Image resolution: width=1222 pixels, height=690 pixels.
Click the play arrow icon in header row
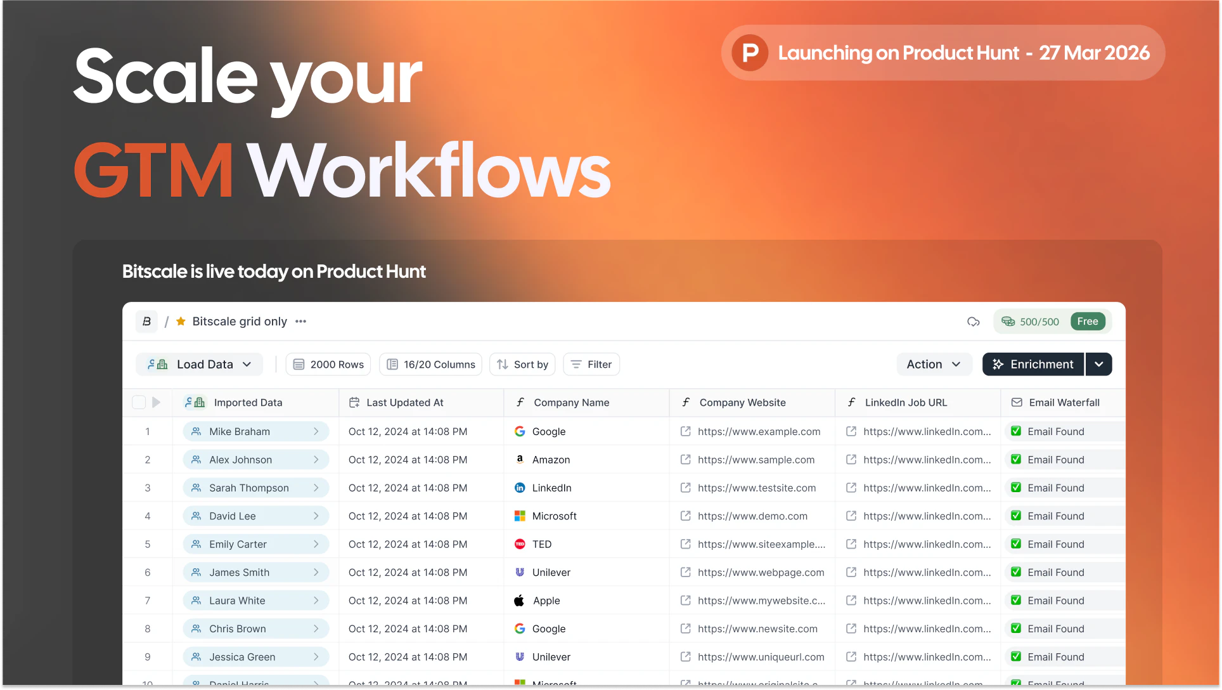tap(156, 402)
